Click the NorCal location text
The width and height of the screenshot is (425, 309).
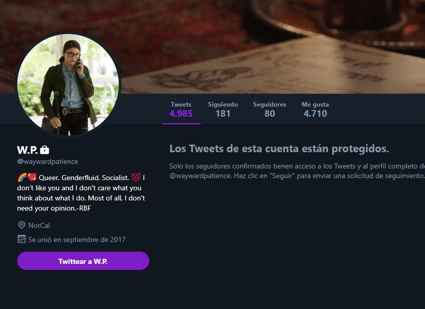point(39,225)
